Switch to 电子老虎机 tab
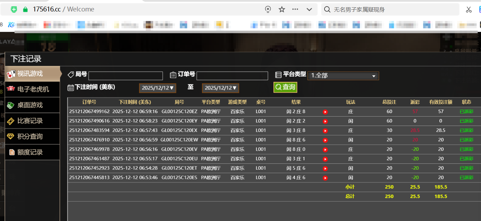 [33, 90]
